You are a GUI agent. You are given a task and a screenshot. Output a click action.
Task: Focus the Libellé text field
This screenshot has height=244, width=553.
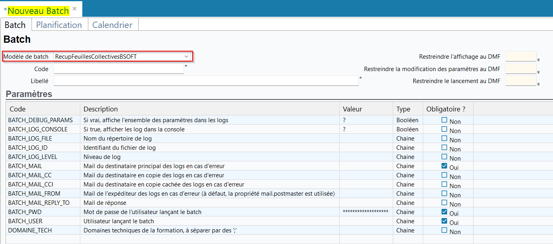[206, 81]
